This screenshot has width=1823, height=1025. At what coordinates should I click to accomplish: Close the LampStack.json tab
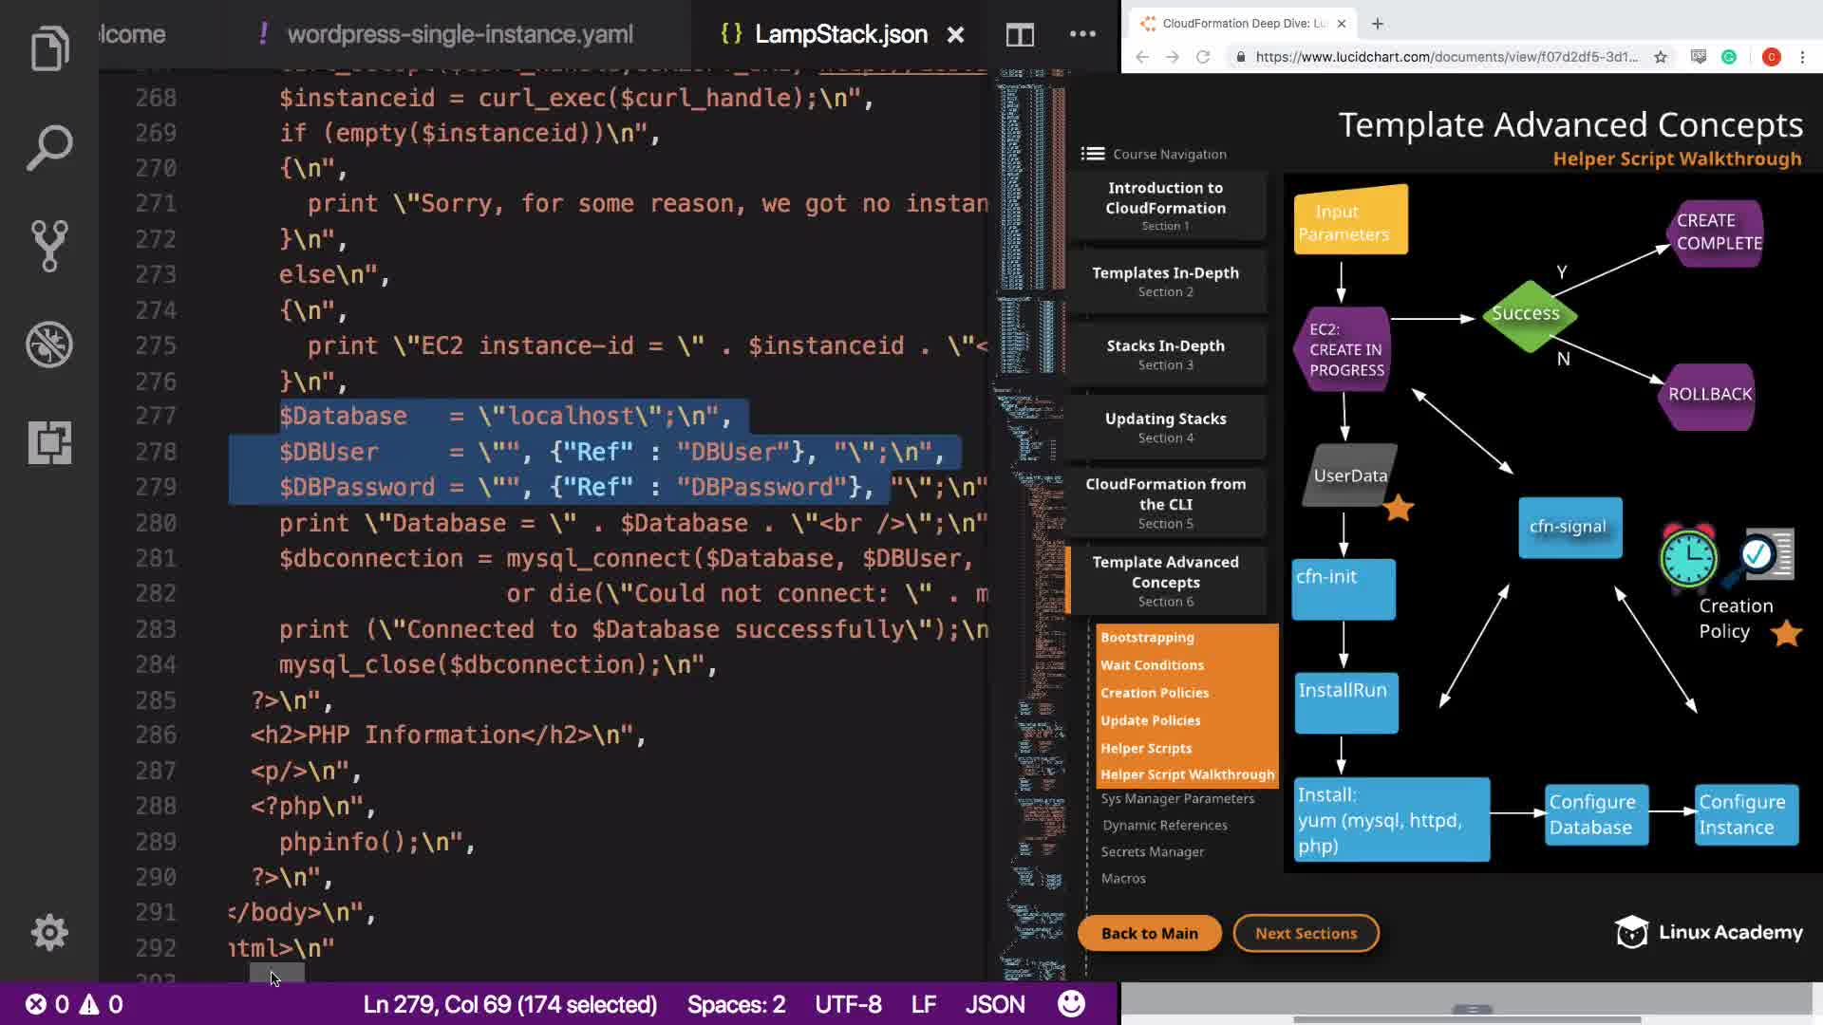click(x=955, y=35)
